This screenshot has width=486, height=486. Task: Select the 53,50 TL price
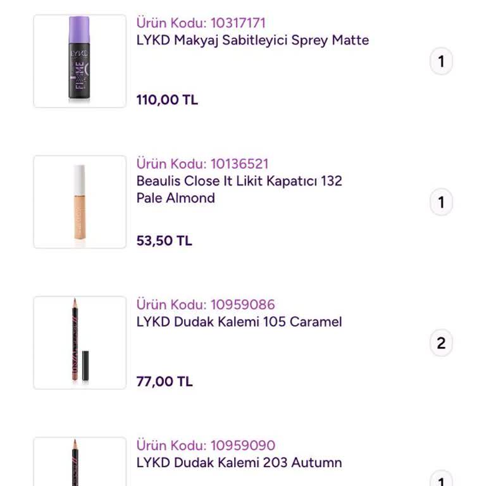[165, 240]
